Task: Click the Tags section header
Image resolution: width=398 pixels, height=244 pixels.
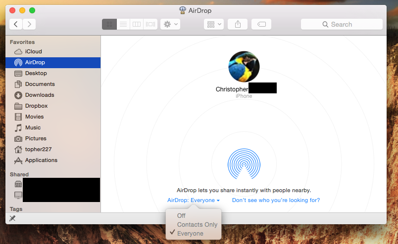Action: coord(16,209)
